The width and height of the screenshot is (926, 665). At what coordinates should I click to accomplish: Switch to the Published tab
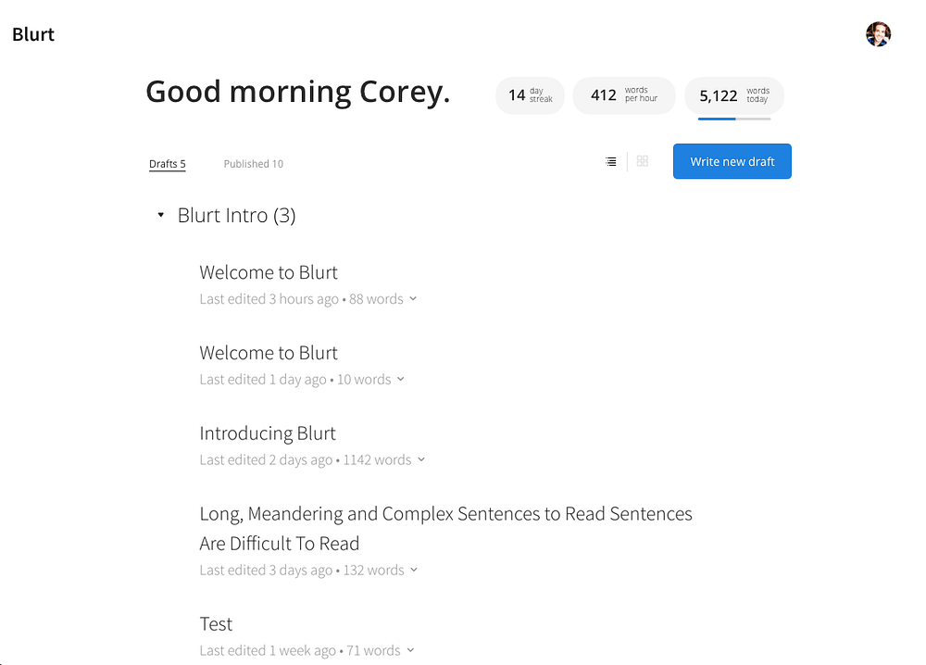click(254, 164)
